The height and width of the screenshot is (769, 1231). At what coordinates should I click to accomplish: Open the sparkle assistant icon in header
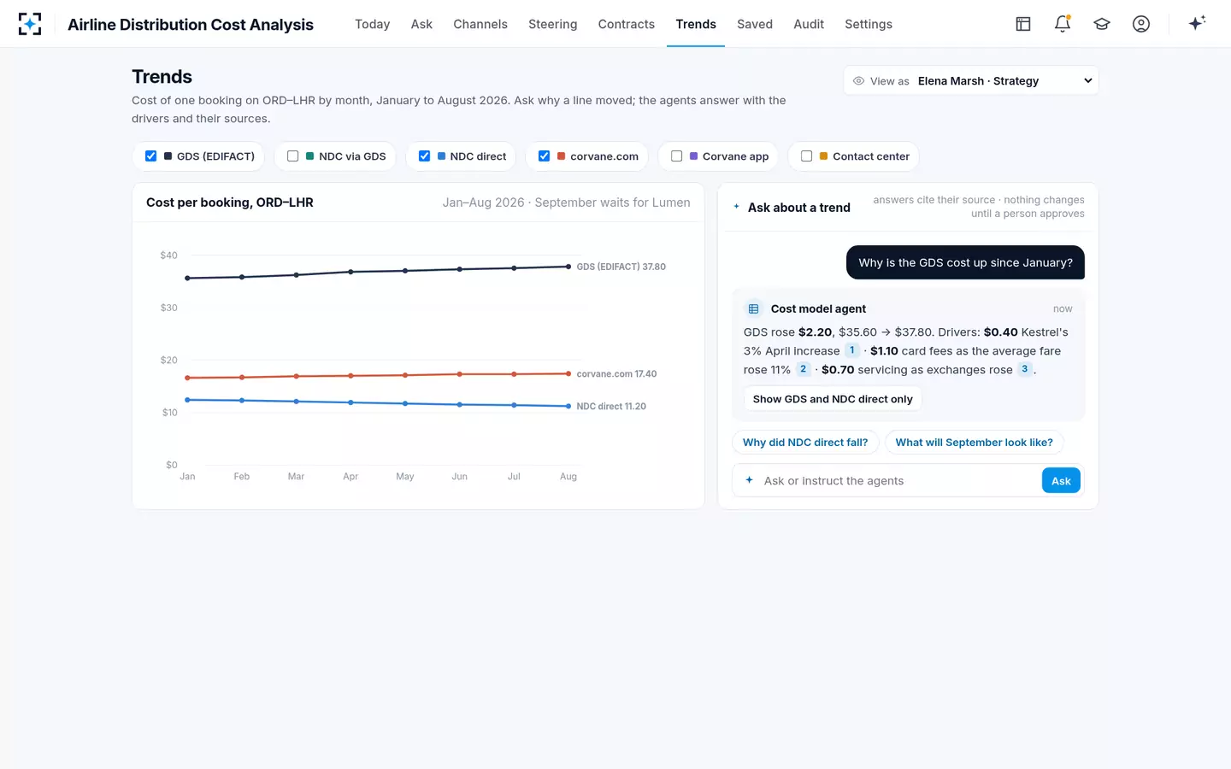pyautogui.click(x=1197, y=23)
